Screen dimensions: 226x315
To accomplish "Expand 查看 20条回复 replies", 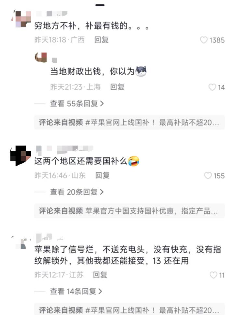I will [77, 192].
